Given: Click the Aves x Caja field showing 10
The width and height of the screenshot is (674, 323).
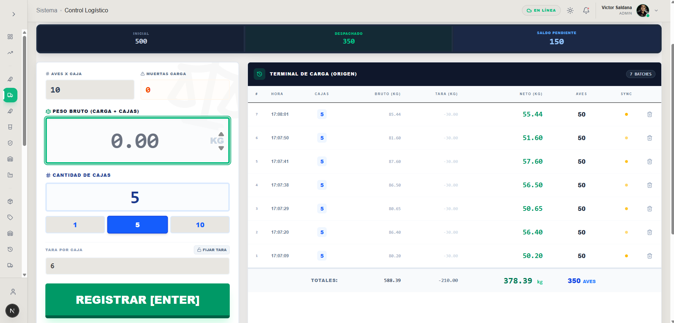Looking at the screenshot, I should [90, 90].
